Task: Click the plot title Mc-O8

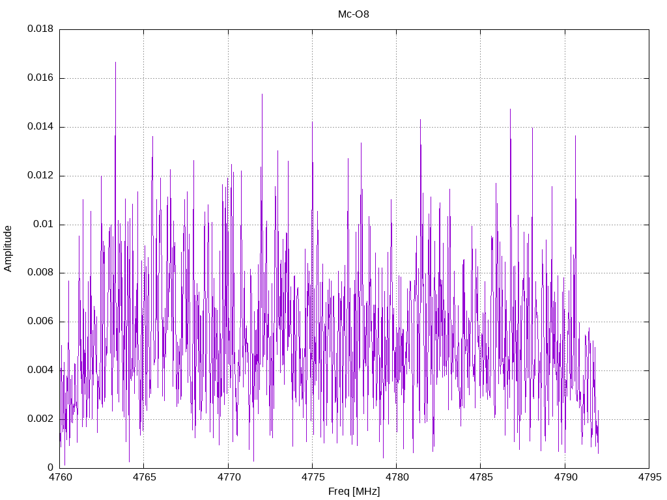Action: click(x=354, y=14)
